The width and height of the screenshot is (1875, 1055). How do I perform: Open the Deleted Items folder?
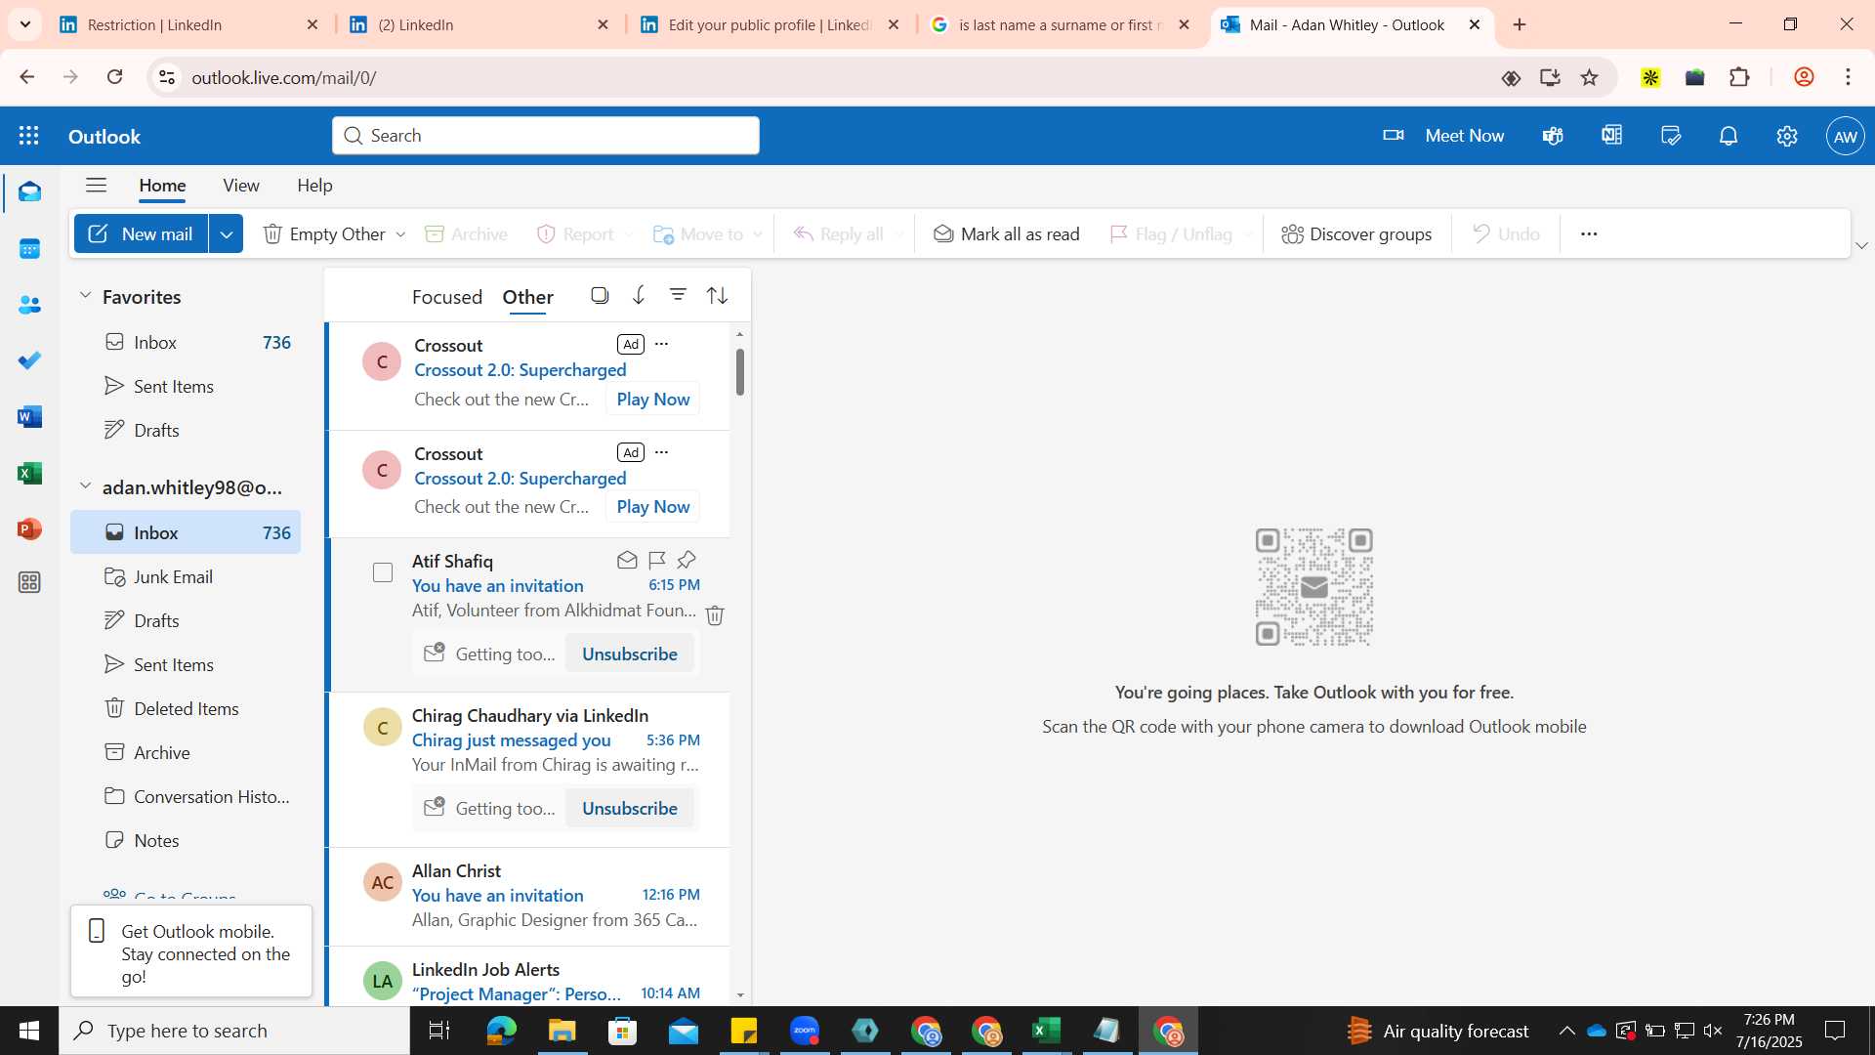[x=186, y=708]
